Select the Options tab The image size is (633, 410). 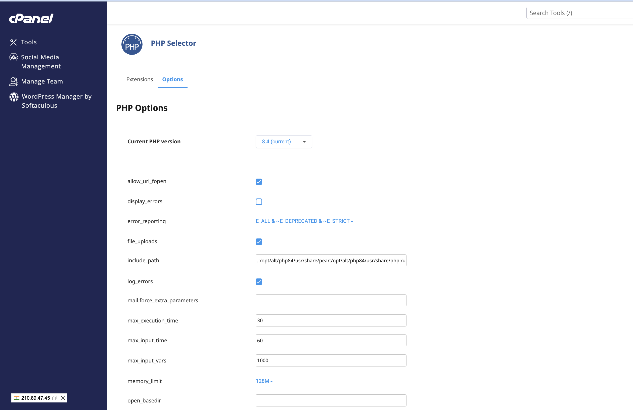click(172, 79)
